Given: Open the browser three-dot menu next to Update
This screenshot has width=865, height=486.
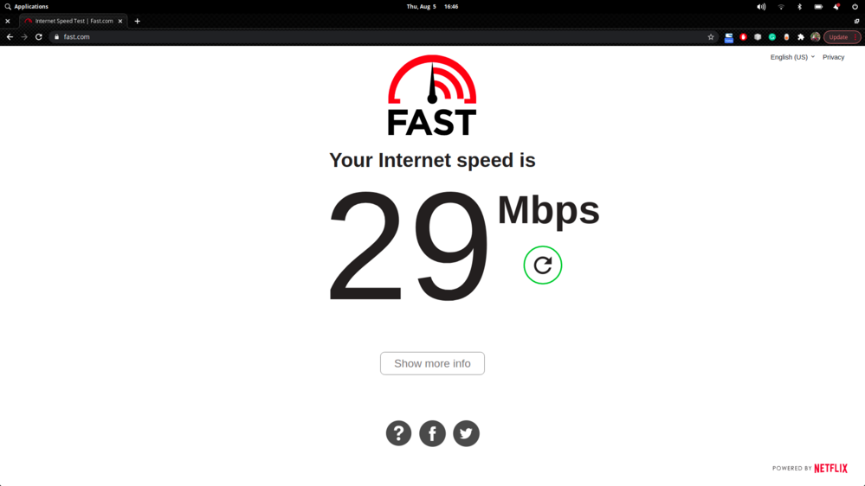Looking at the screenshot, I should tap(855, 37).
